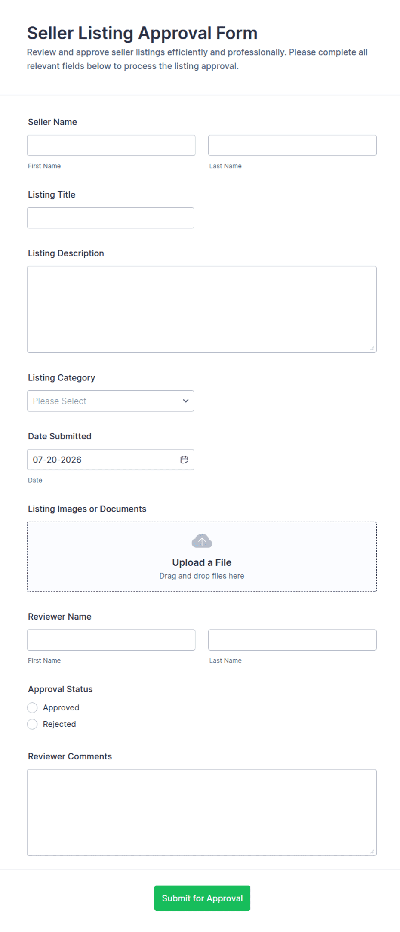Focus the Reviewer First Name field
Screen dimensions: 400x932
tap(111, 640)
